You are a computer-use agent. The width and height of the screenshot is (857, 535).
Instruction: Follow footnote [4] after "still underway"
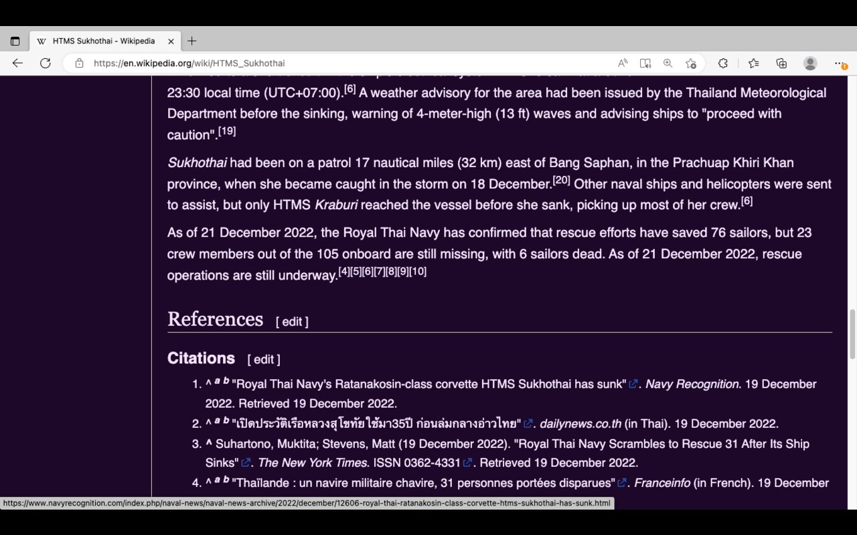click(x=344, y=272)
